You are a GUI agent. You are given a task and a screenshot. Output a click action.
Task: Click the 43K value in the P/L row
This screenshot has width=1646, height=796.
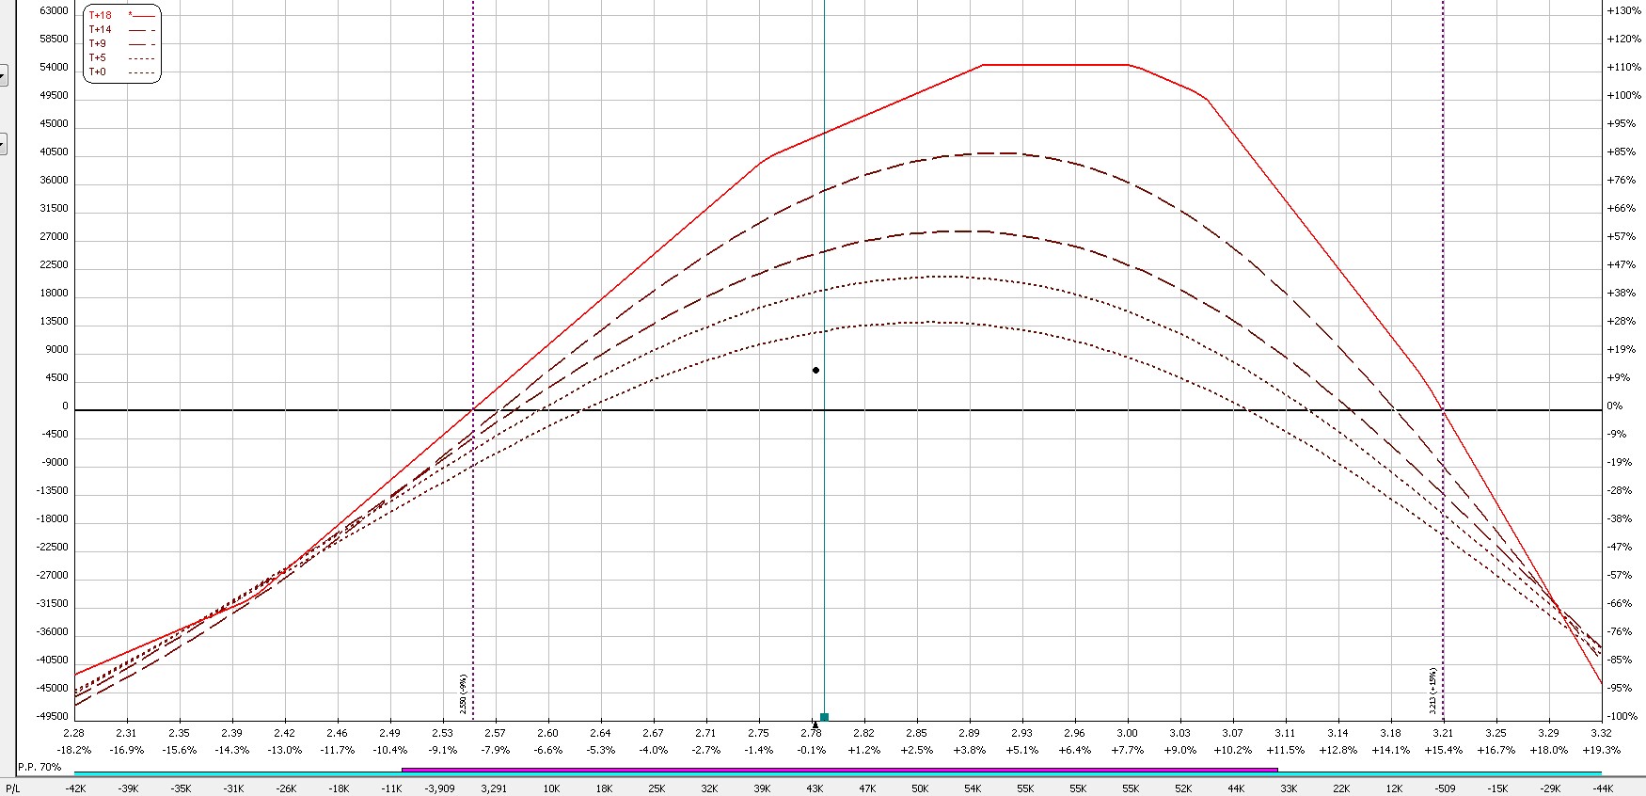click(x=815, y=788)
